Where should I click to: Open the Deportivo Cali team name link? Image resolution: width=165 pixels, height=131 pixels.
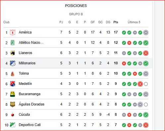coord(29,125)
